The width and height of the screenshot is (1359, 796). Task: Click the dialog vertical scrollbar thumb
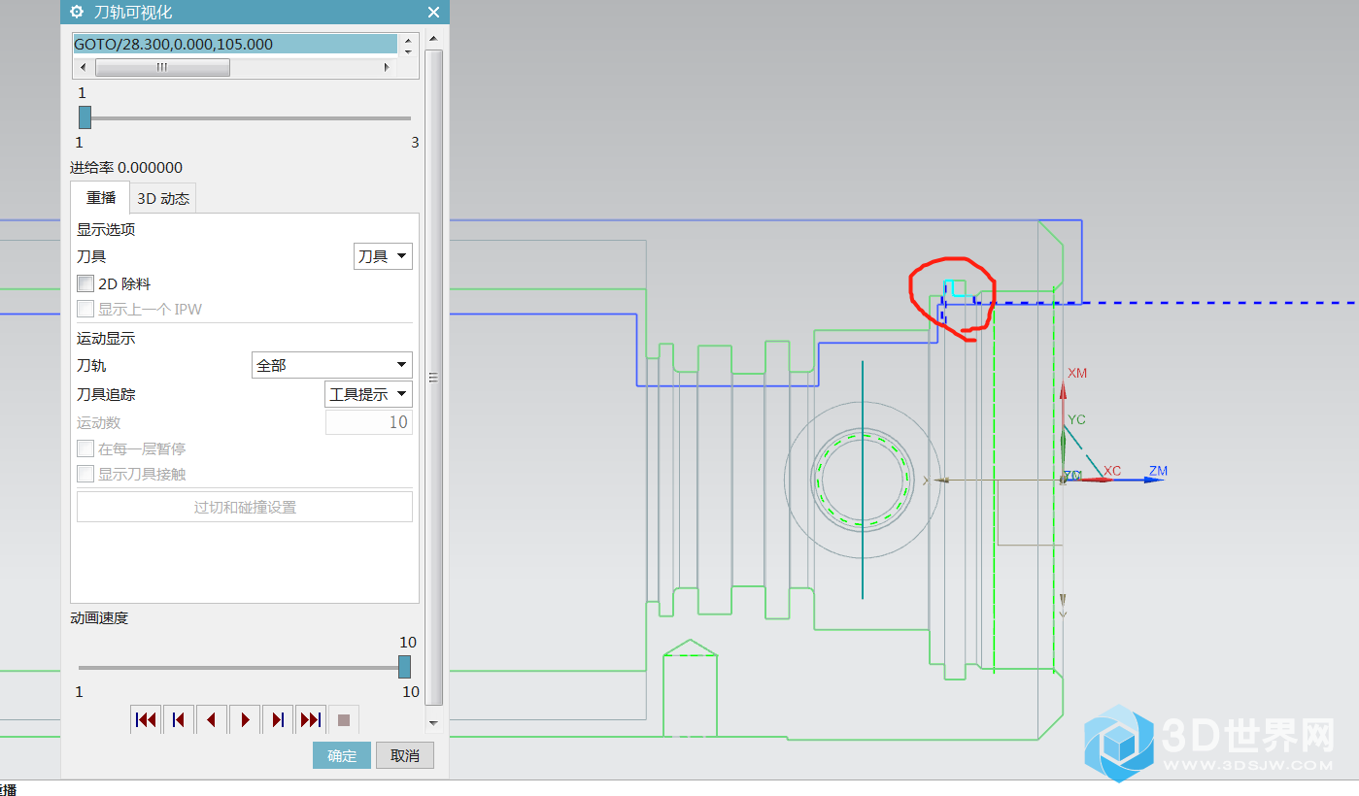[x=434, y=377]
